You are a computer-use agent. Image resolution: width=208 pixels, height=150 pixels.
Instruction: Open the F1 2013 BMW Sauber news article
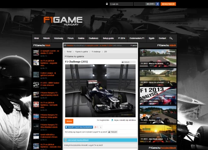pyautogui.click(x=50, y=84)
